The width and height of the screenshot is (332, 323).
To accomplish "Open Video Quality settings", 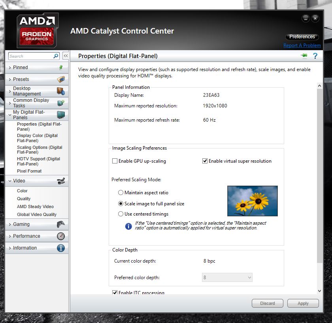I will [x=24, y=199].
